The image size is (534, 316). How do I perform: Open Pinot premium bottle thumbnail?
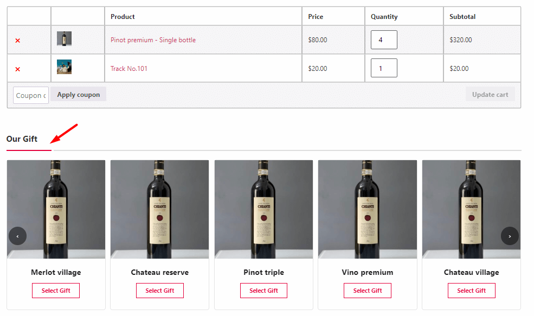[x=64, y=39]
